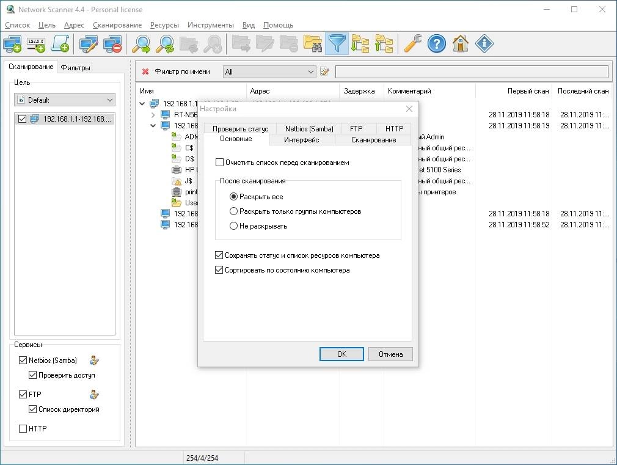Toggle 'Проверить доступ' checkbox
This screenshot has height=465, width=617.
pyautogui.click(x=32, y=375)
